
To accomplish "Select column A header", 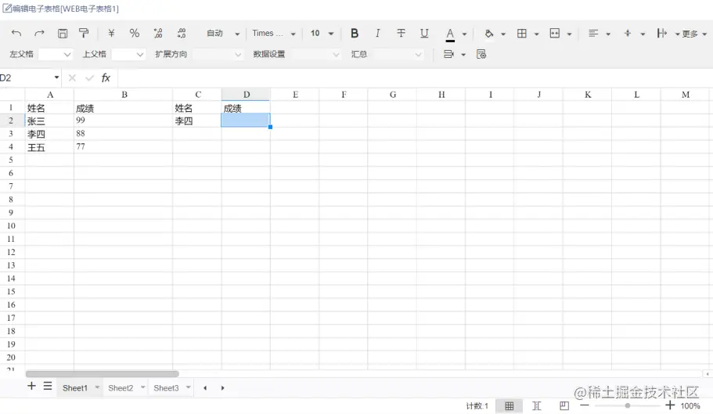I will click(x=49, y=95).
